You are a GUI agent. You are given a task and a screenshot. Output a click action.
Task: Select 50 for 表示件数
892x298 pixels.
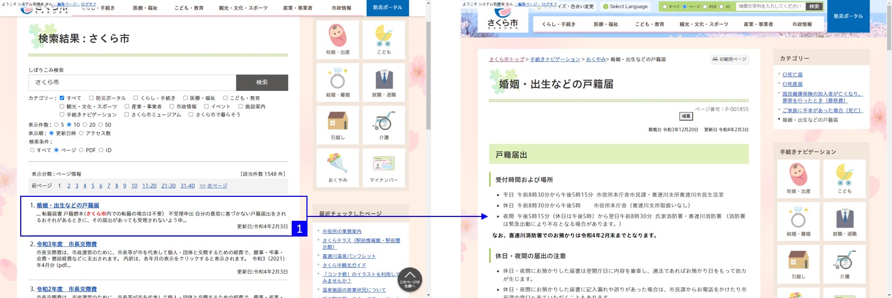(100, 125)
